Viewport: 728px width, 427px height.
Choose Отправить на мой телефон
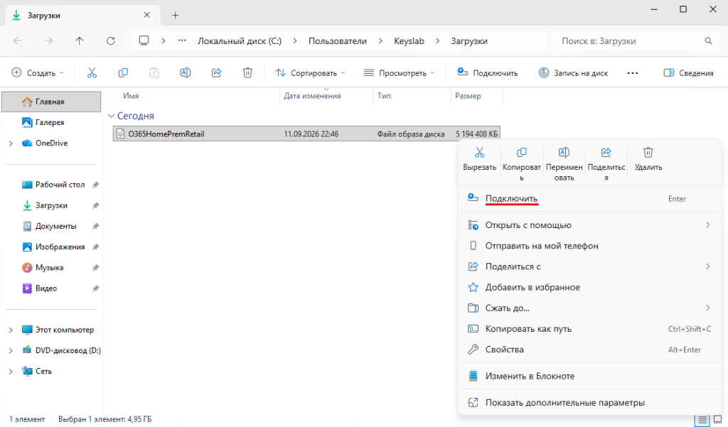[589, 246]
